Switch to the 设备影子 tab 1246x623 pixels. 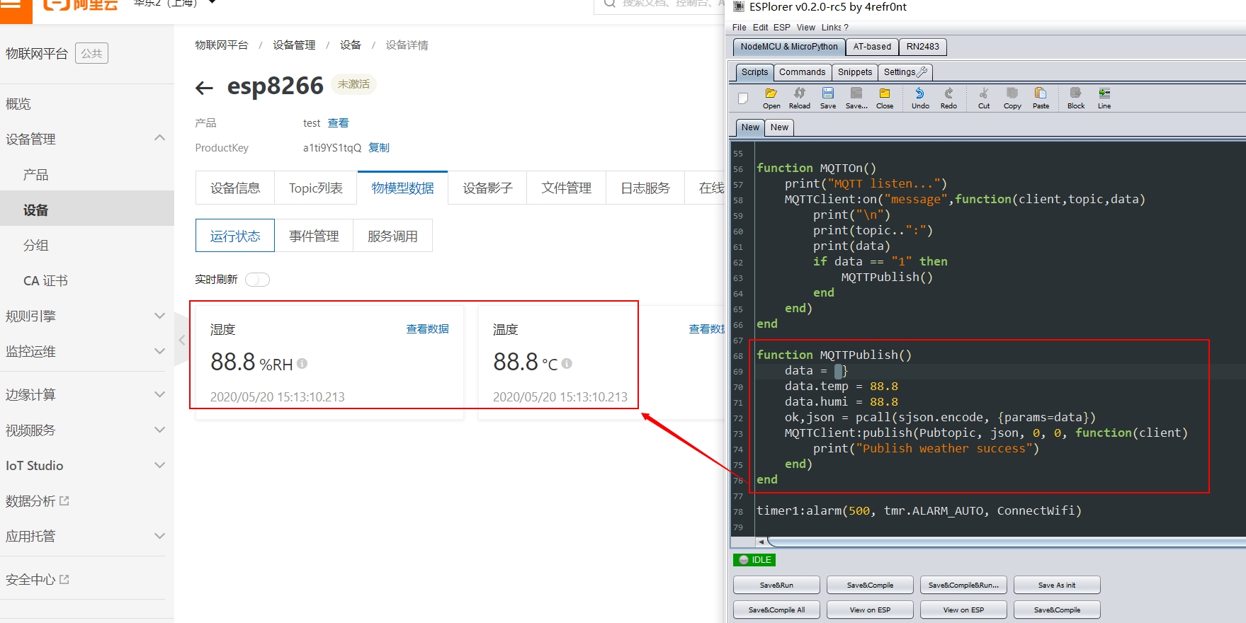pyautogui.click(x=487, y=188)
